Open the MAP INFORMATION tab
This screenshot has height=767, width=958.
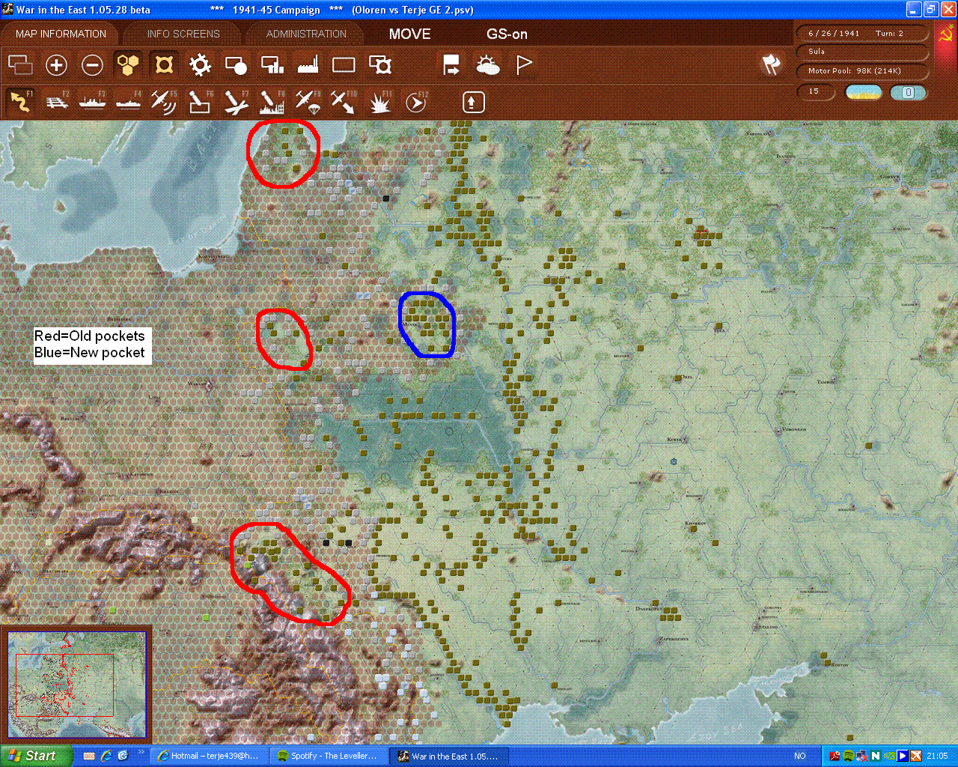pyautogui.click(x=61, y=34)
